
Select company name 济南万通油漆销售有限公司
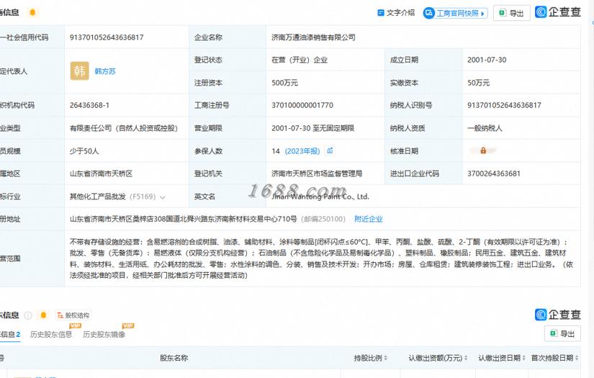(x=313, y=37)
